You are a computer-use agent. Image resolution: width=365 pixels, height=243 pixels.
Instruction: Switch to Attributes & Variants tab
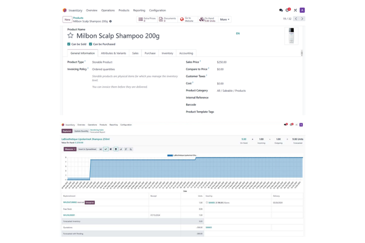(113, 53)
